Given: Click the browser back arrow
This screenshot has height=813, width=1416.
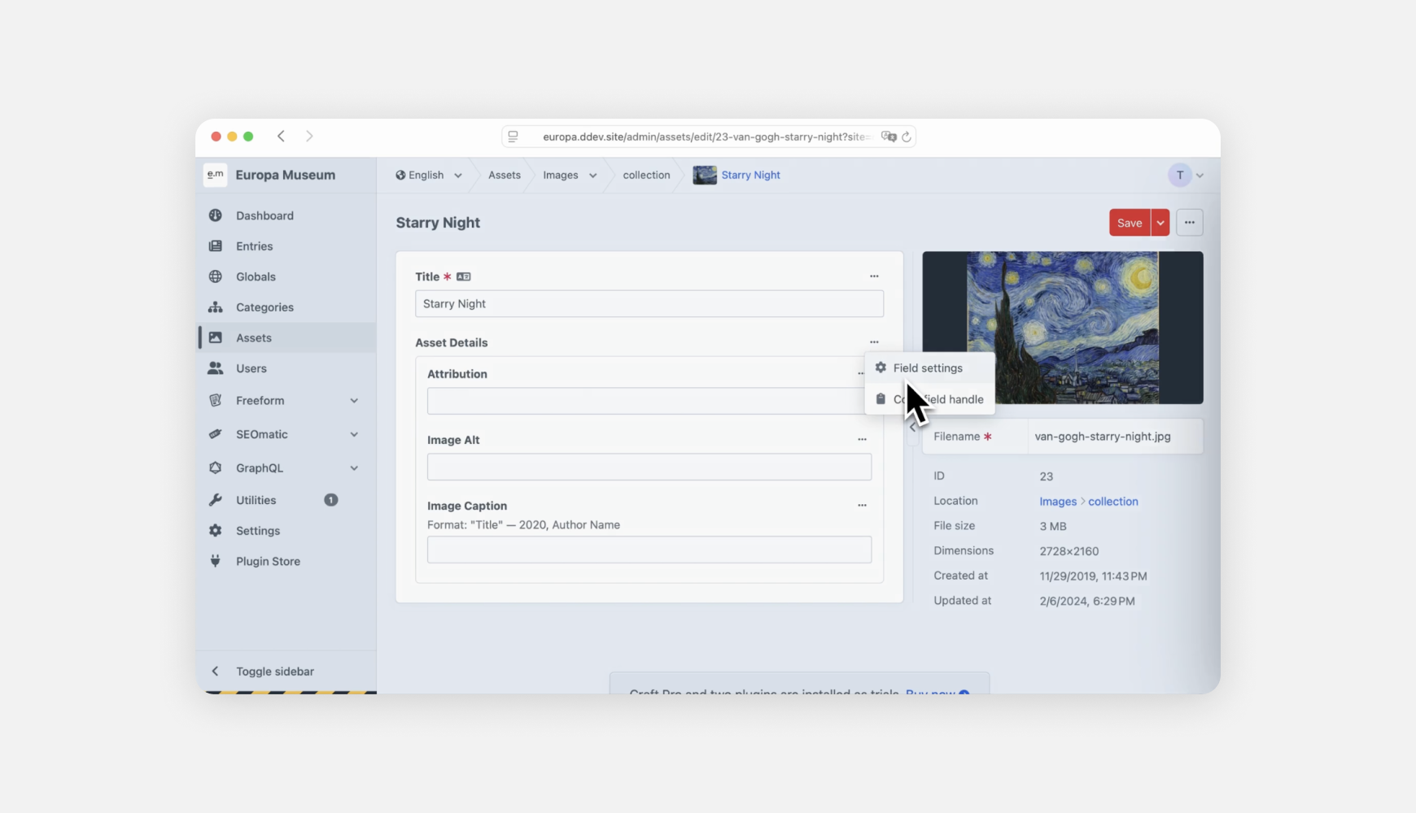Looking at the screenshot, I should tap(281, 137).
